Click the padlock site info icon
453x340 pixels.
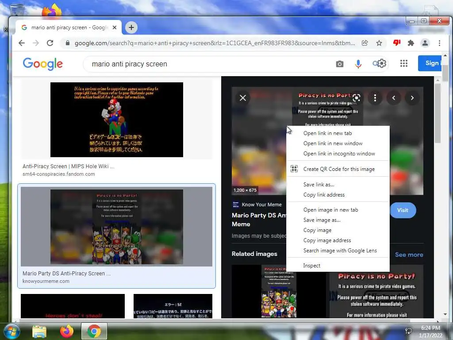68,43
